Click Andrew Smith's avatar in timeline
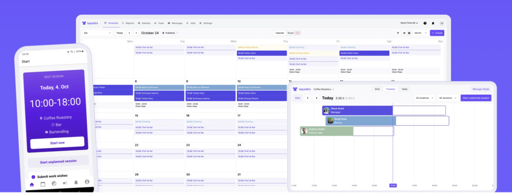 click(x=304, y=131)
